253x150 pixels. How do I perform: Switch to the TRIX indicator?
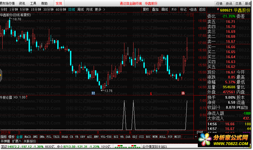[x=56, y=137]
